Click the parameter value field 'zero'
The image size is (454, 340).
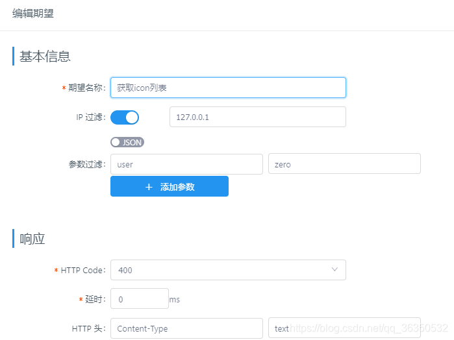(x=344, y=164)
